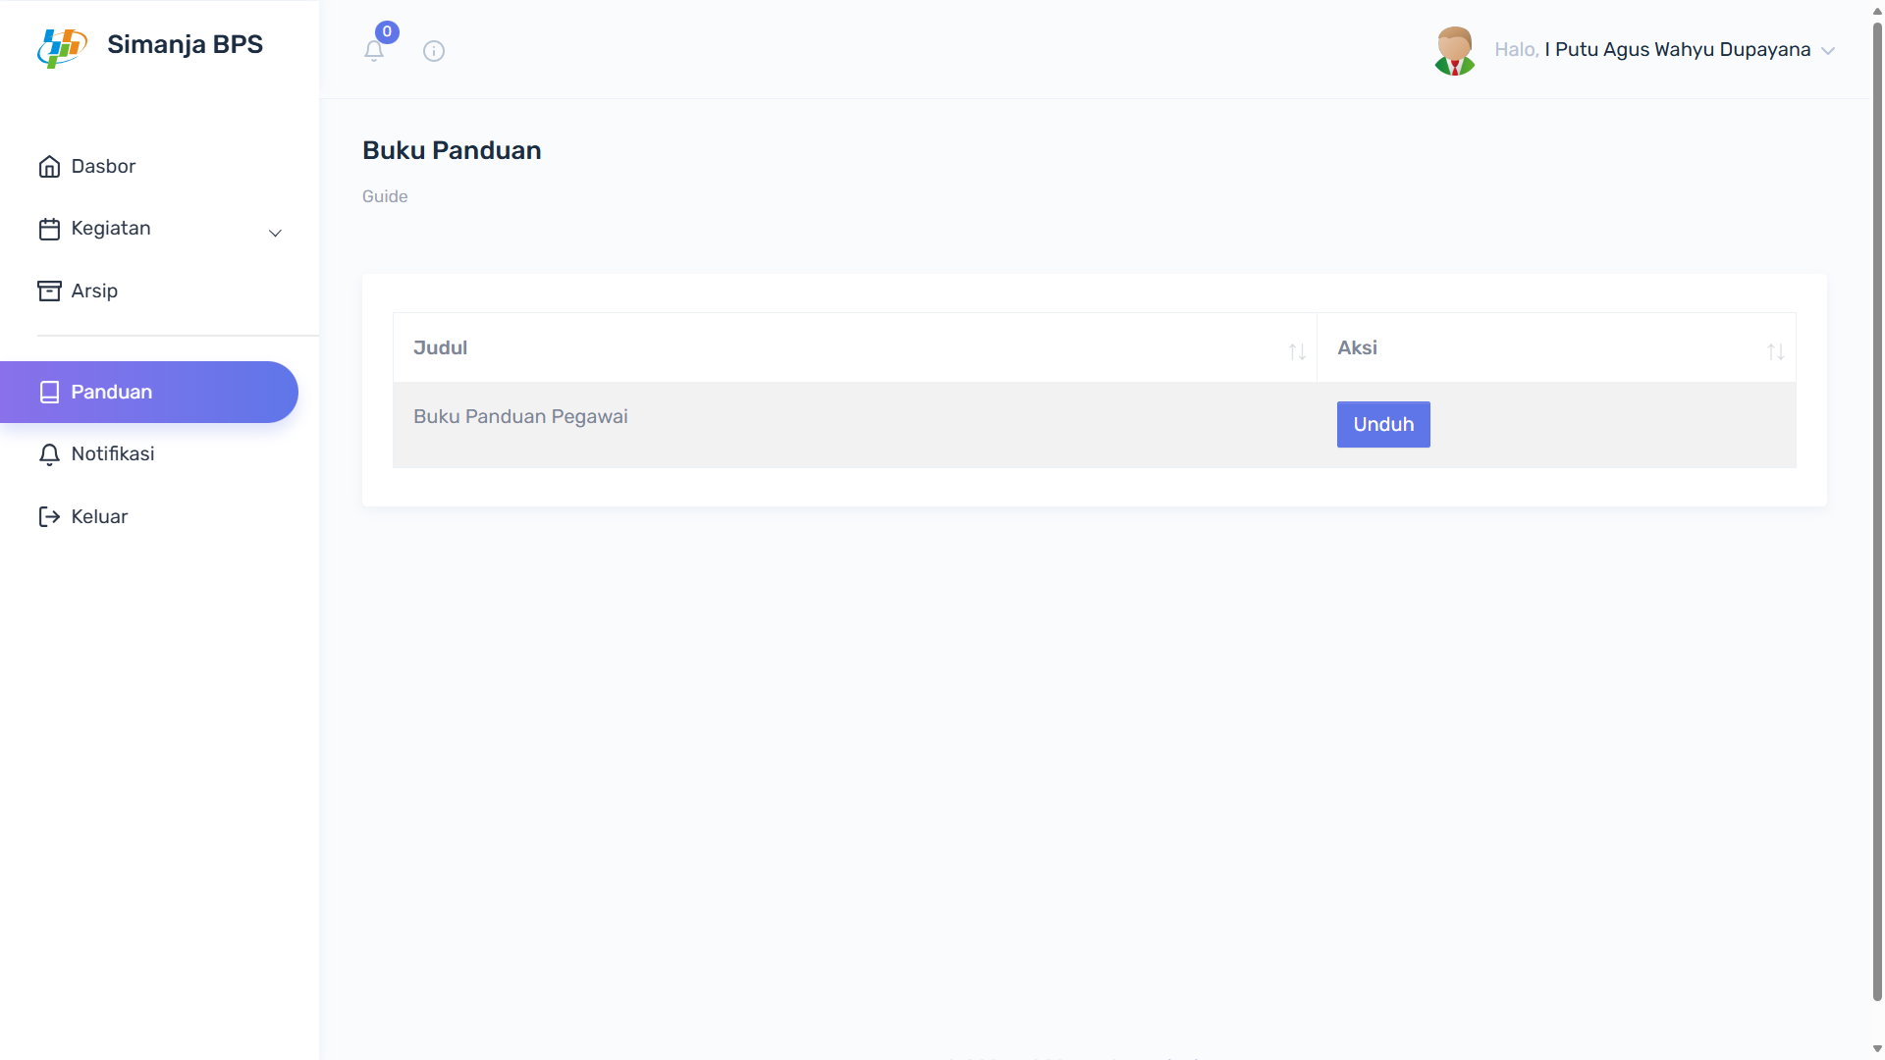Open the notification bell in header
The width and height of the screenshot is (1885, 1060).
pos(374,51)
